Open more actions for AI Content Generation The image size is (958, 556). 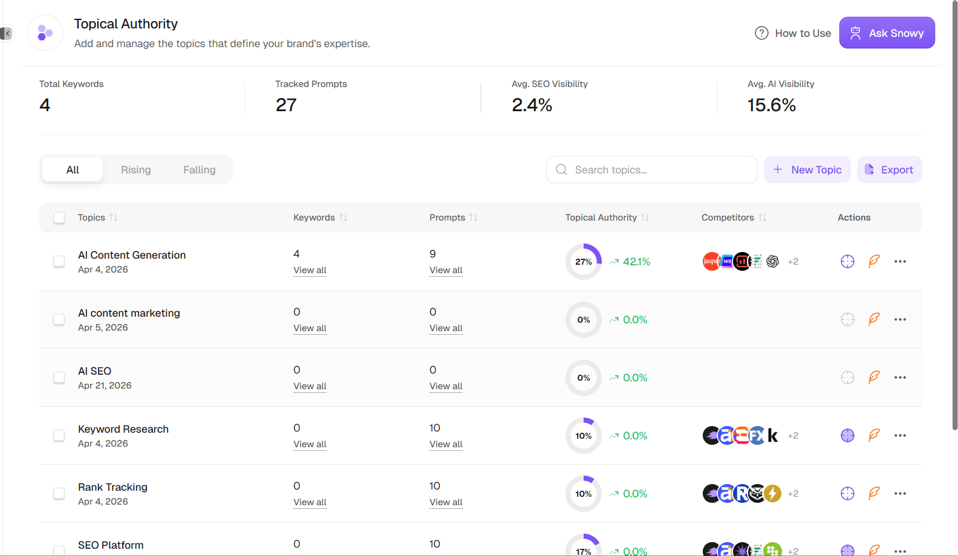[x=900, y=261]
